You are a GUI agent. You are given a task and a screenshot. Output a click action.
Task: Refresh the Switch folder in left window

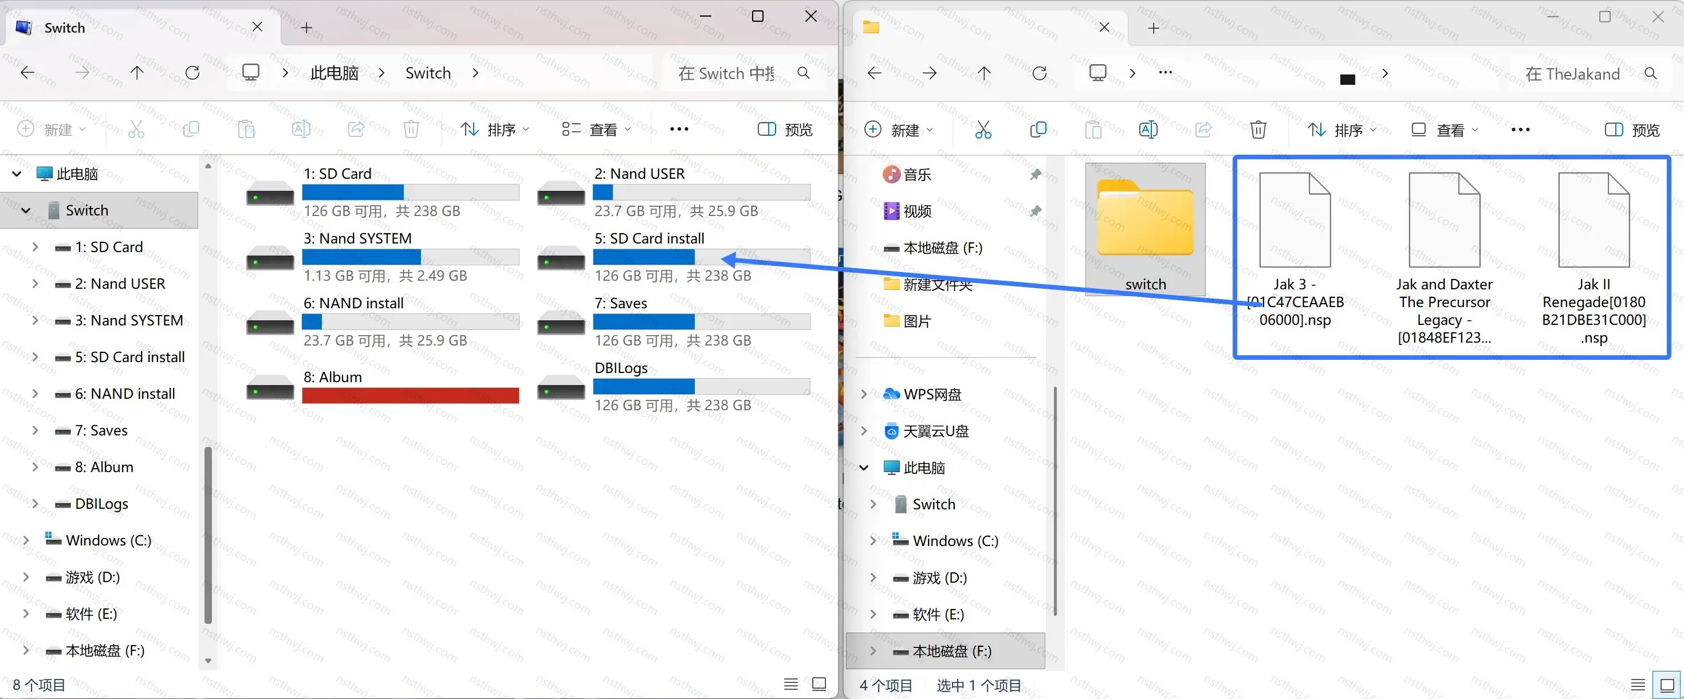(192, 73)
